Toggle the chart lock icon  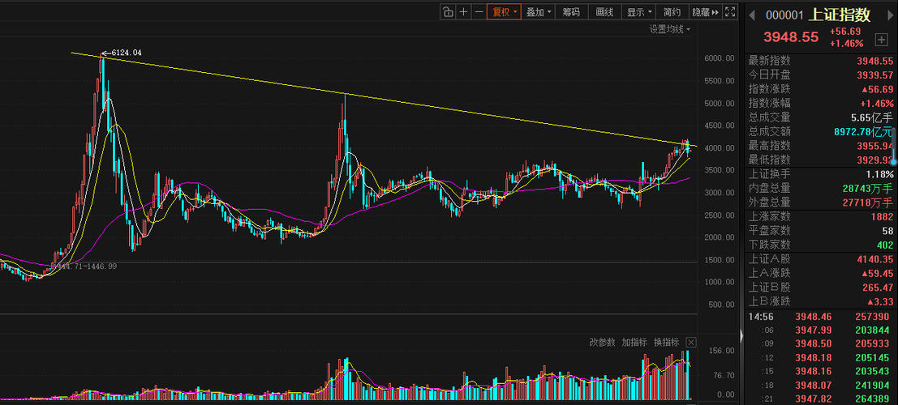pyautogui.click(x=448, y=11)
